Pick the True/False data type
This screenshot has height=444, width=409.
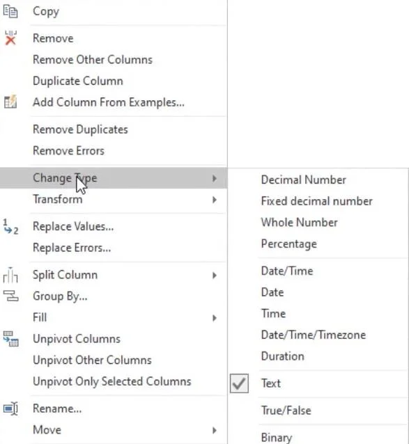(x=286, y=411)
